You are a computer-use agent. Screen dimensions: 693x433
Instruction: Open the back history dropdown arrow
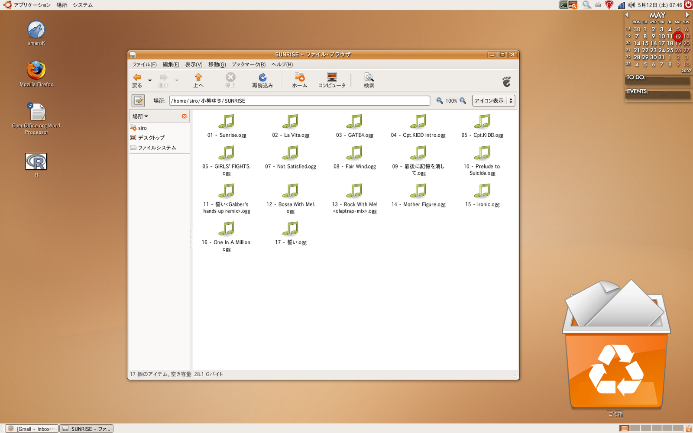click(x=150, y=81)
